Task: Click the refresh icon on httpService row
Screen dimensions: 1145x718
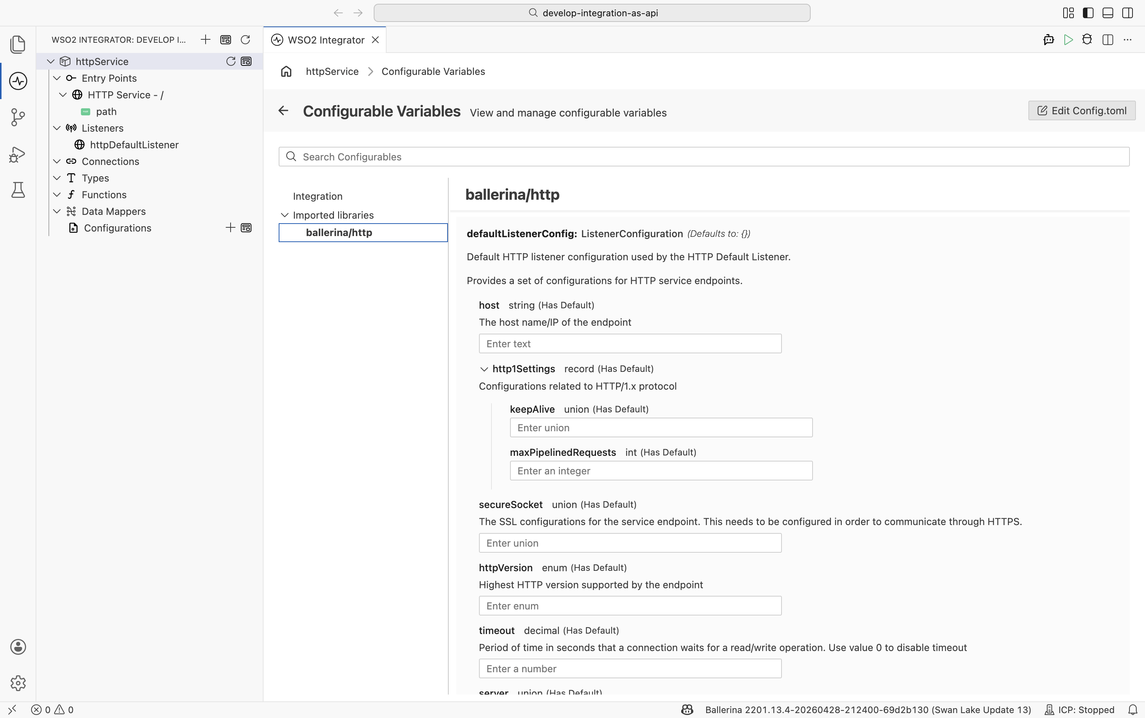Action: (231, 61)
